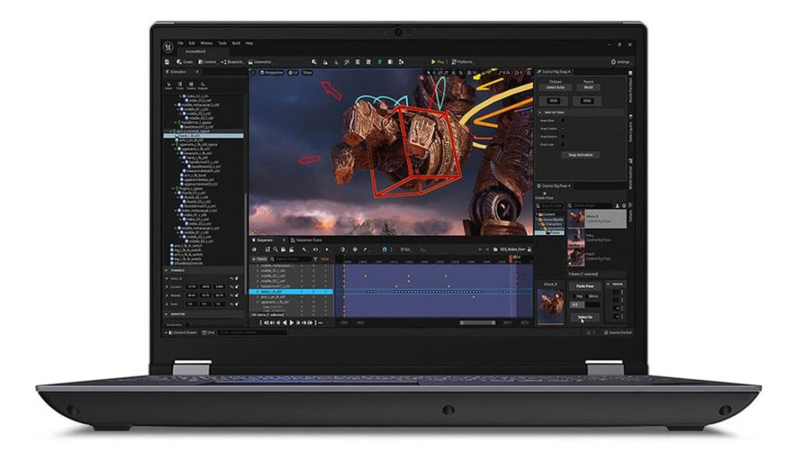797x461 pixels.
Task: Click play reverse button in Sequencer
Action: click(x=284, y=322)
